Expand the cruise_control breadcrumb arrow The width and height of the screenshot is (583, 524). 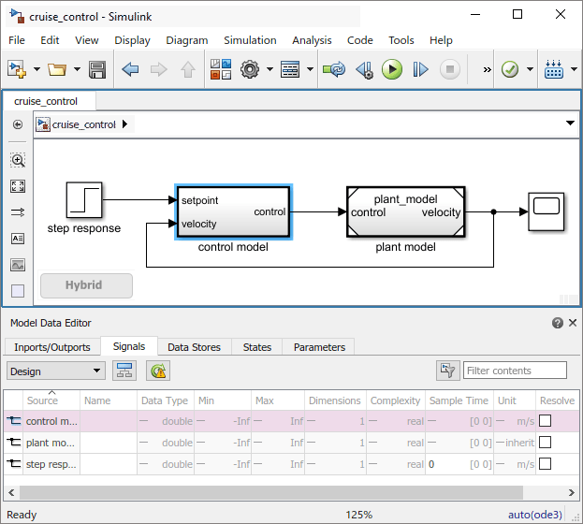(x=125, y=124)
